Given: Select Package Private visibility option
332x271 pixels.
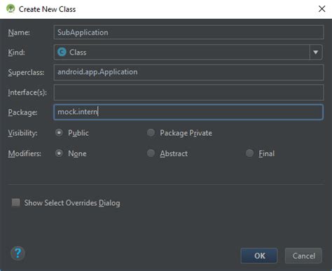Looking at the screenshot, I should (x=151, y=133).
